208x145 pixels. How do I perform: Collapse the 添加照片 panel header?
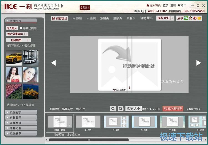[21, 21]
